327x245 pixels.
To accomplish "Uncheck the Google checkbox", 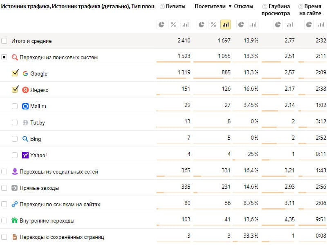I will 15,73.
